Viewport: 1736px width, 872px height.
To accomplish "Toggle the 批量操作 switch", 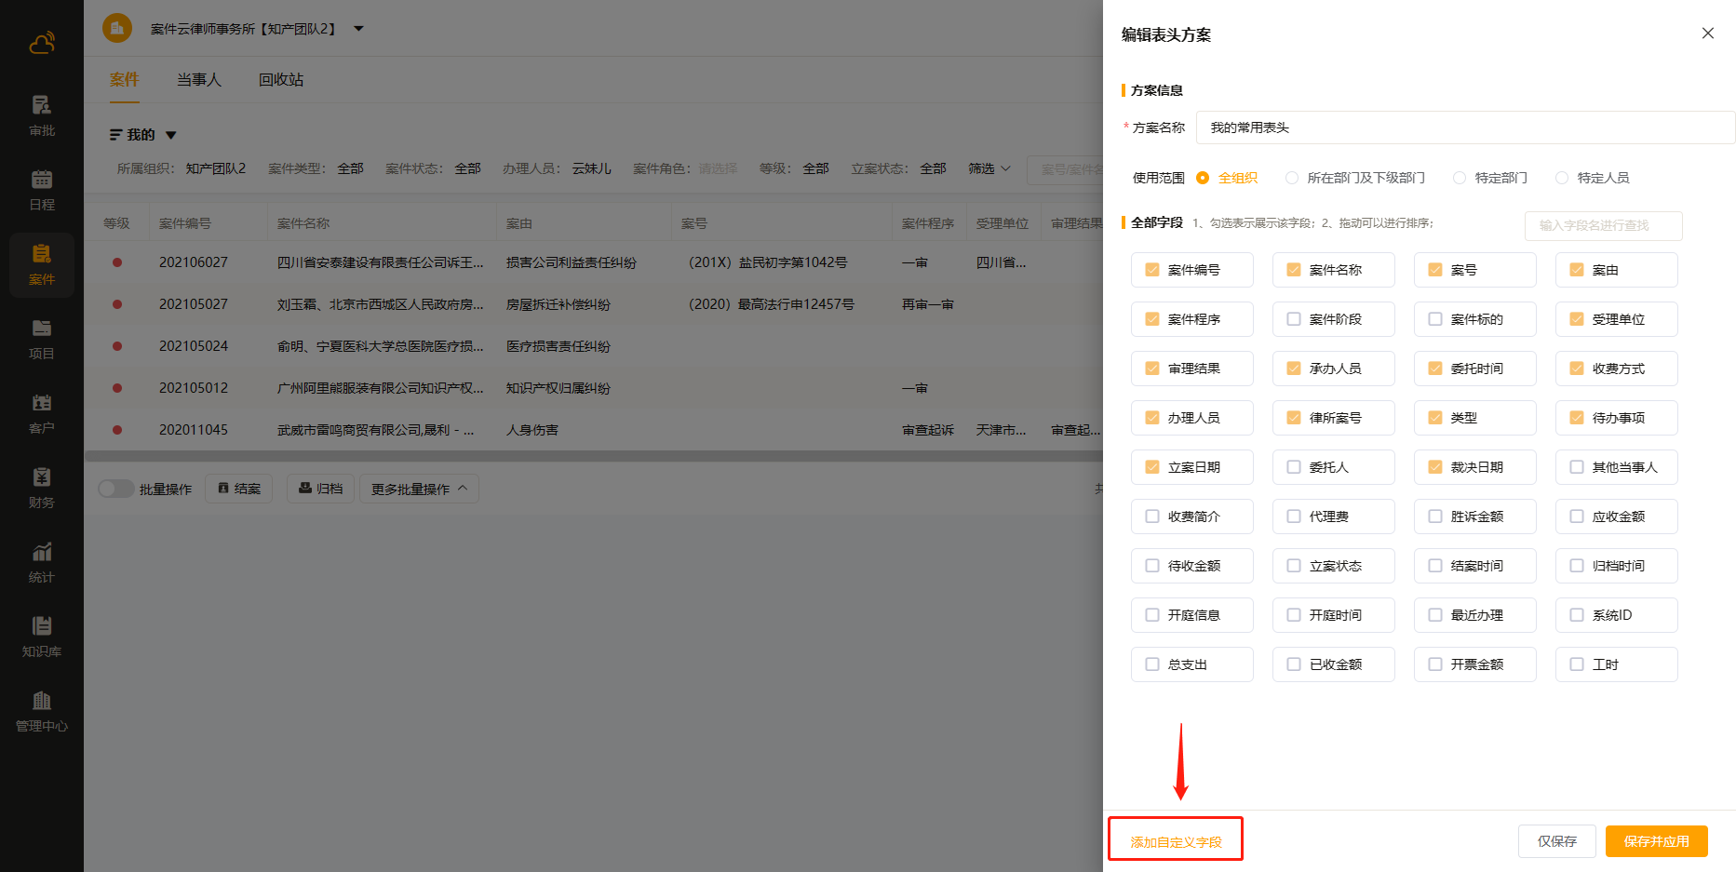I will [116, 489].
